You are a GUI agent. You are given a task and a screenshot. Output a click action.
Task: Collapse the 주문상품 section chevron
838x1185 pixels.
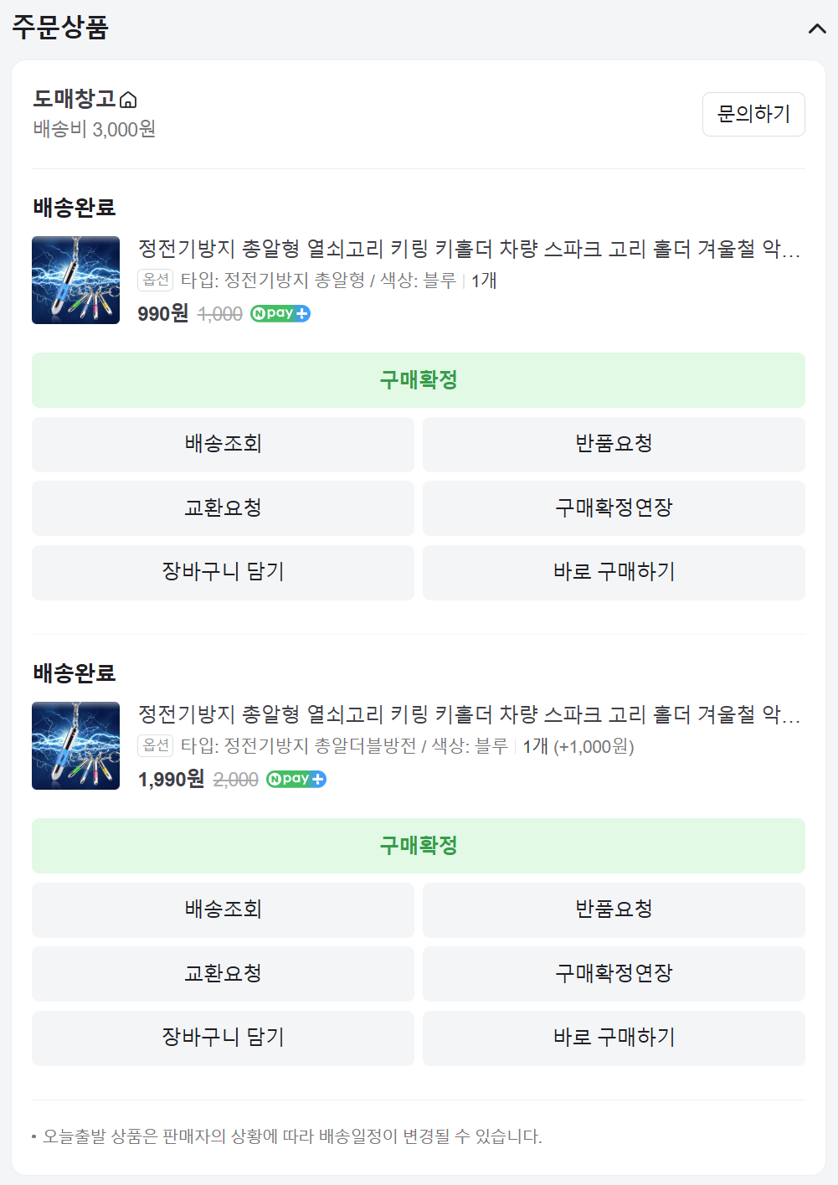(816, 29)
